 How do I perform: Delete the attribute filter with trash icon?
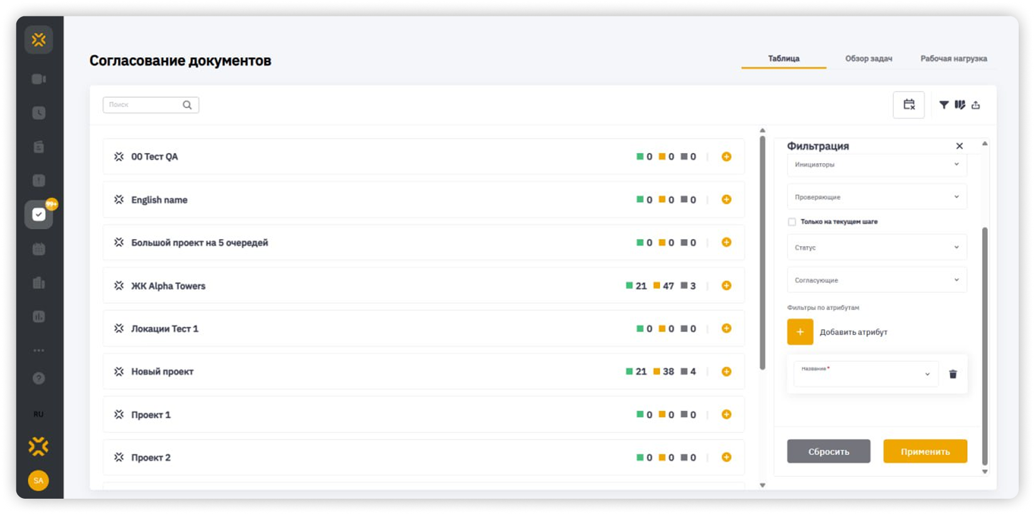click(x=952, y=374)
